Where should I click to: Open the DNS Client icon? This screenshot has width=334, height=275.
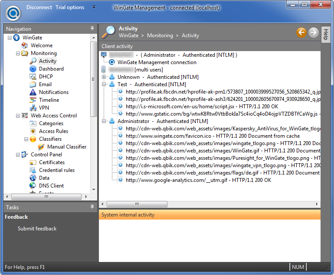33,186
